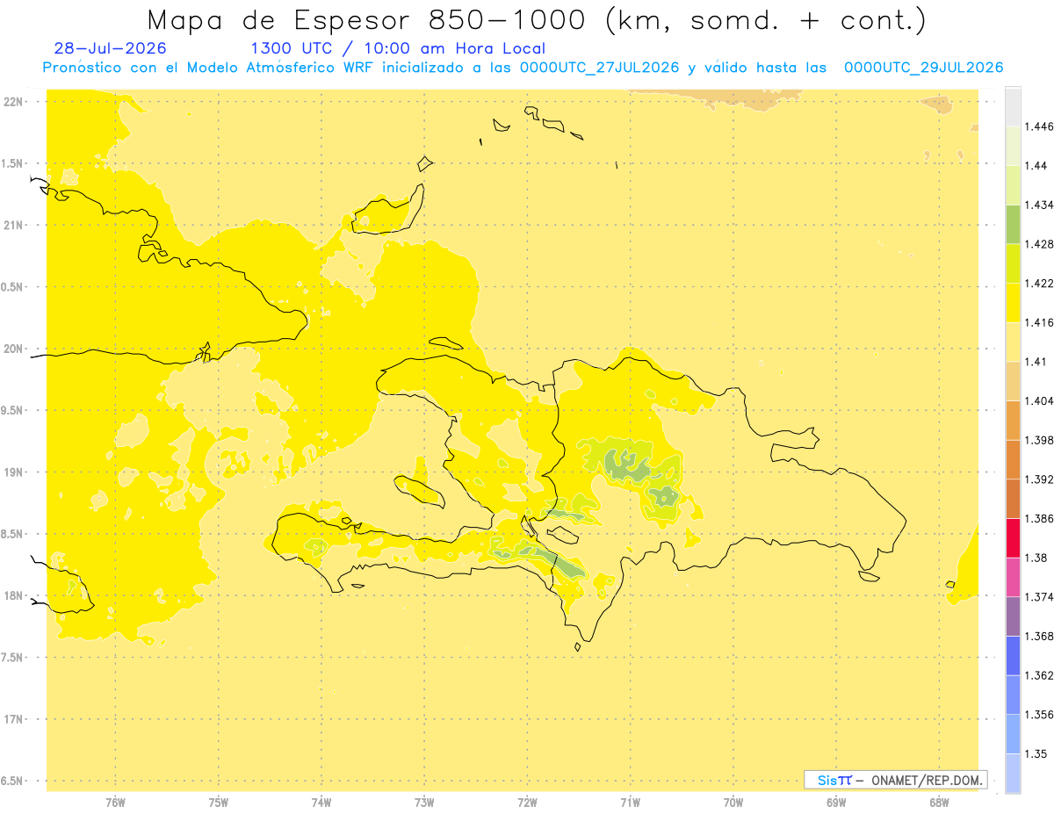Click the legend value '1.434'

click(1039, 205)
